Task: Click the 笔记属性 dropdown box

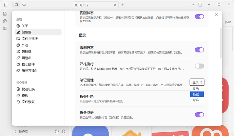Action: (x=197, y=82)
